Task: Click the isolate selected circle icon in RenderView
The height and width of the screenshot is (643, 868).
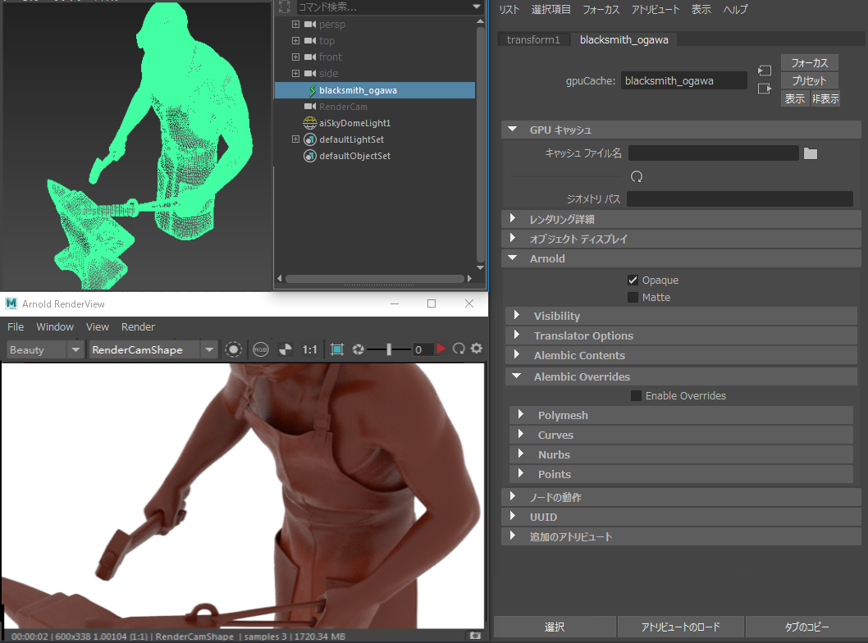Action: pyautogui.click(x=234, y=349)
